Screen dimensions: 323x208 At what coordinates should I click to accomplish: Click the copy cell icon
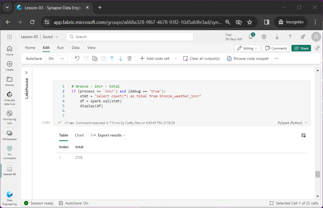point(94,58)
